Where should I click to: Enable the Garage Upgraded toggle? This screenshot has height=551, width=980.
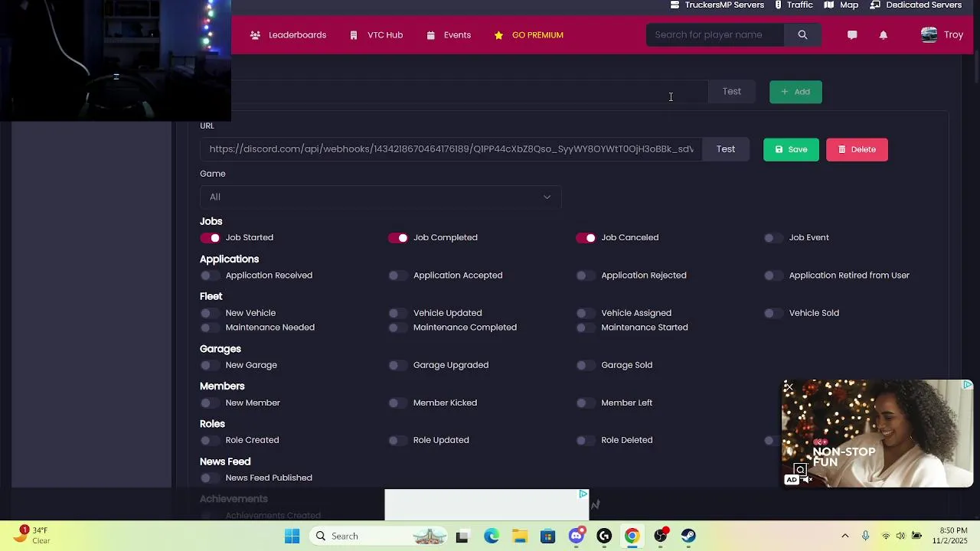pyautogui.click(x=398, y=365)
